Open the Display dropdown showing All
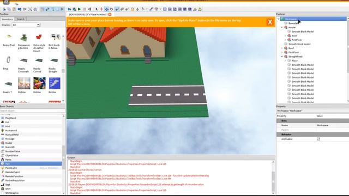The image size is (349, 196). pos(26,25)
